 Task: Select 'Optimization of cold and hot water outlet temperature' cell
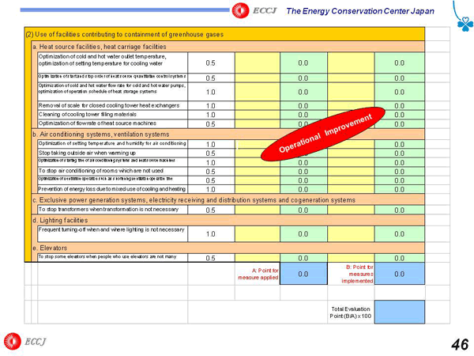coord(112,62)
